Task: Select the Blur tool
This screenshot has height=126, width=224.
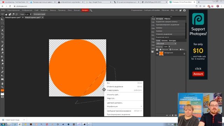Action: (2, 60)
